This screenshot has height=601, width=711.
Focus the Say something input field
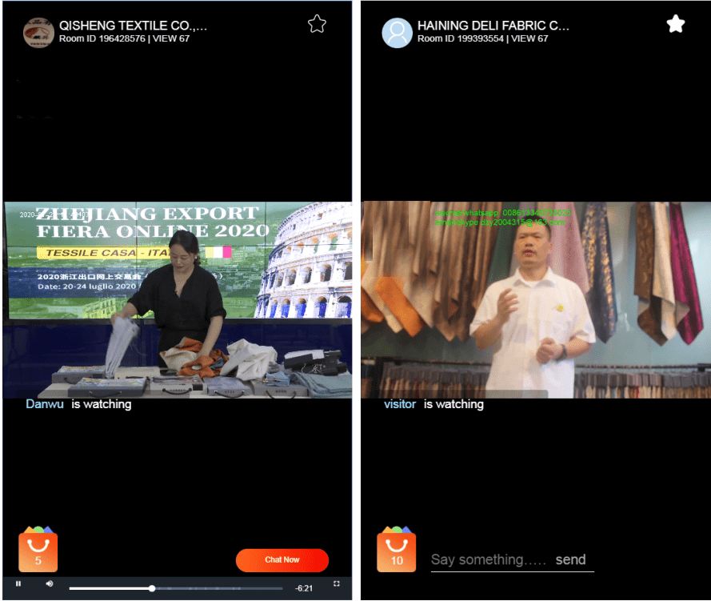tap(489, 559)
